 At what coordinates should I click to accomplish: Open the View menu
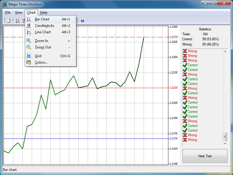tap(19, 13)
